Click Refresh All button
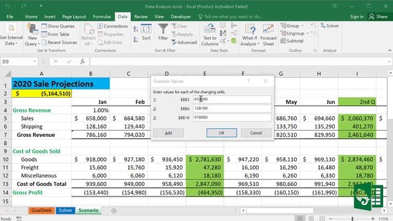This screenshot has height=221, width=393. [88, 35]
